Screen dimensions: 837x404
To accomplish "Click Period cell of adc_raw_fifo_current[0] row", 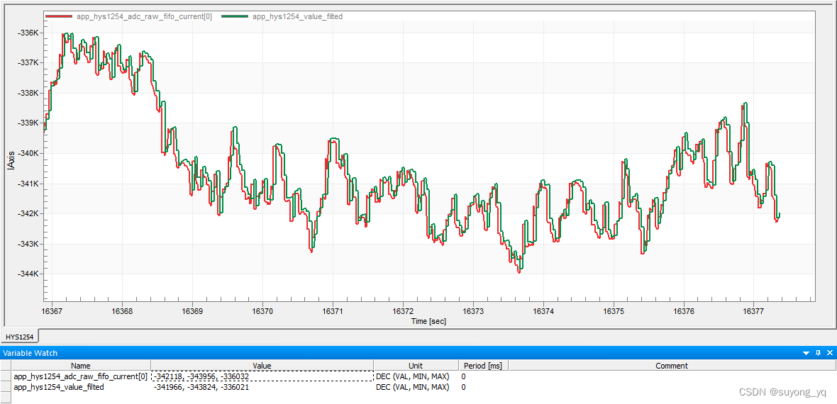I will tap(483, 376).
